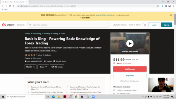Image resolution: width=176 pixels, height=99 pixels.
Task: Add course to Wishlist
Action: (31, 67)
